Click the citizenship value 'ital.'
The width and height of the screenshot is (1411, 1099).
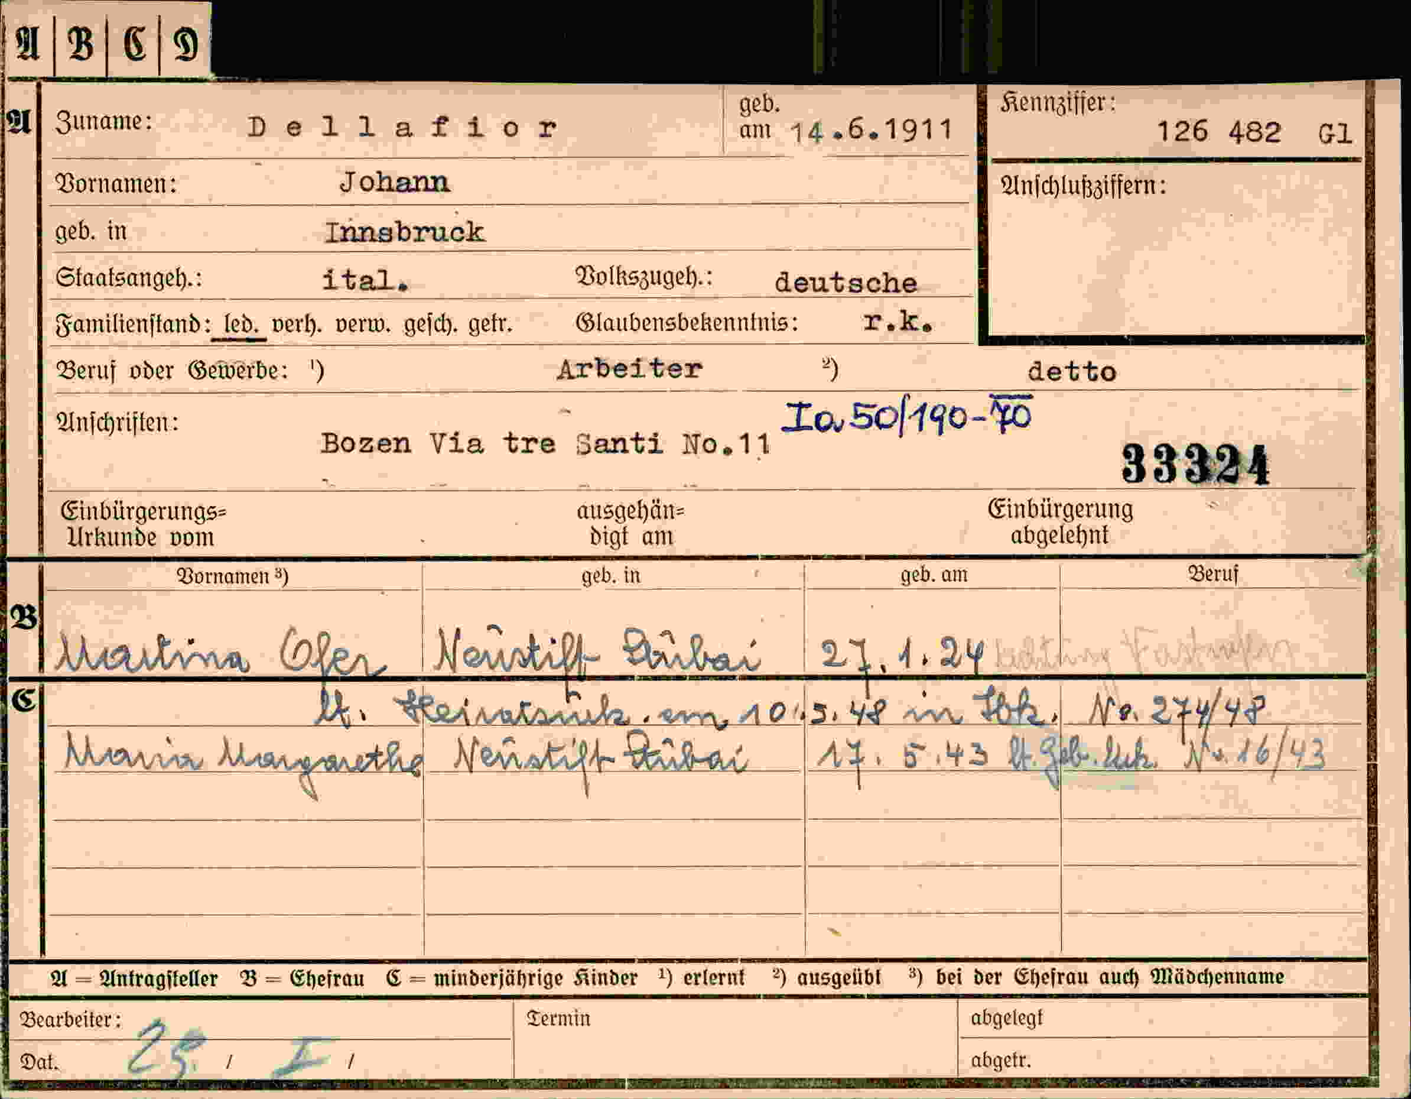pos(365,281)
